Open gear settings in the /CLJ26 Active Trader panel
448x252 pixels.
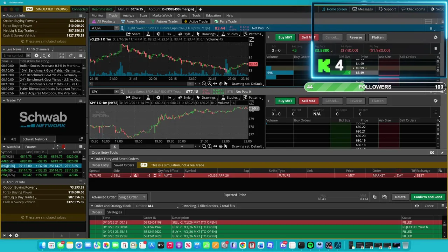[x=435, y=37]
